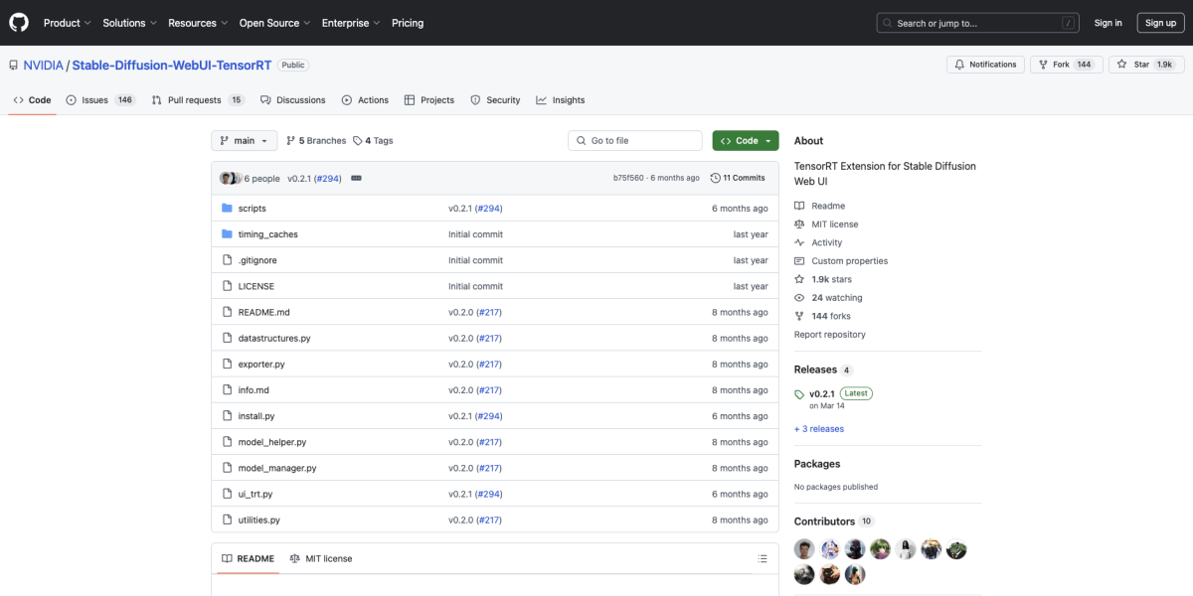Screen dimensions: 1193x596
Task: Open the install.py file
Action: click(256, 416)
